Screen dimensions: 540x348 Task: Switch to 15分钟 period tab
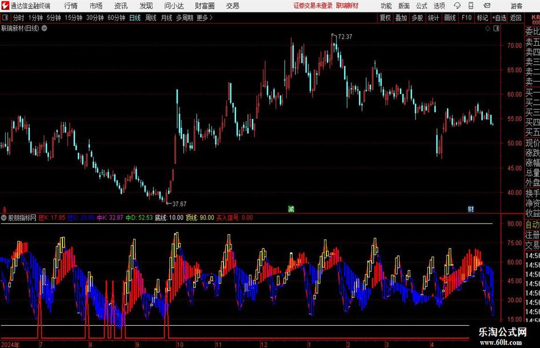point(73,18)
